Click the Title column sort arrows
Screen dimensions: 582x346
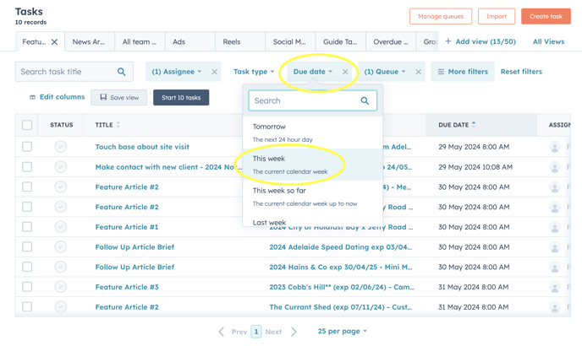[x=118, y=125]
